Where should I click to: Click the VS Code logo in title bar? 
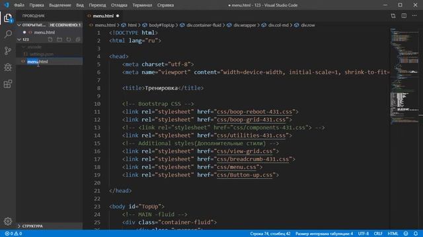(6, 5)
